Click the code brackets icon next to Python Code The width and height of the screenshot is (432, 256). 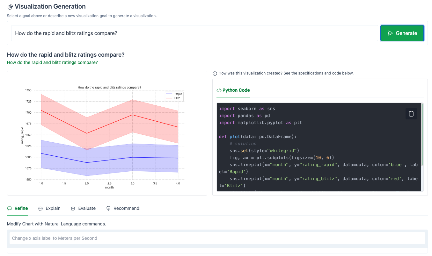pos(219,90)
